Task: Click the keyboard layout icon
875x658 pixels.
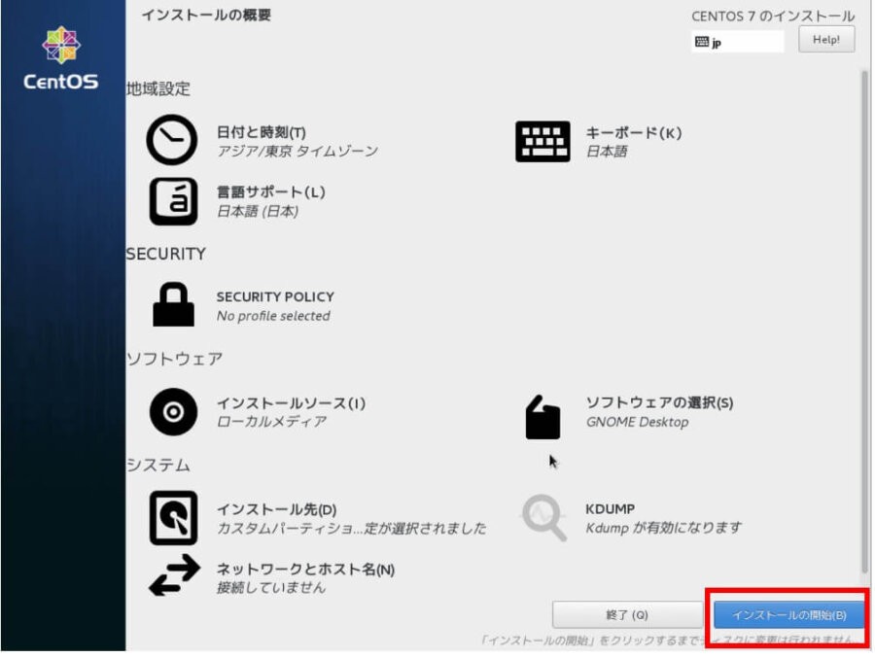Action: [x=542, y=141]
